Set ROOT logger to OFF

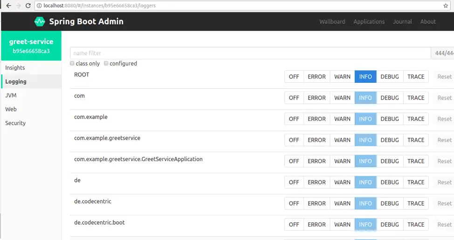click(294, 77)
